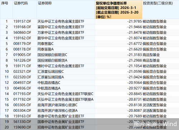Open fund 天弘中证工业有色金属主题ETF联接A

[66, 100]
